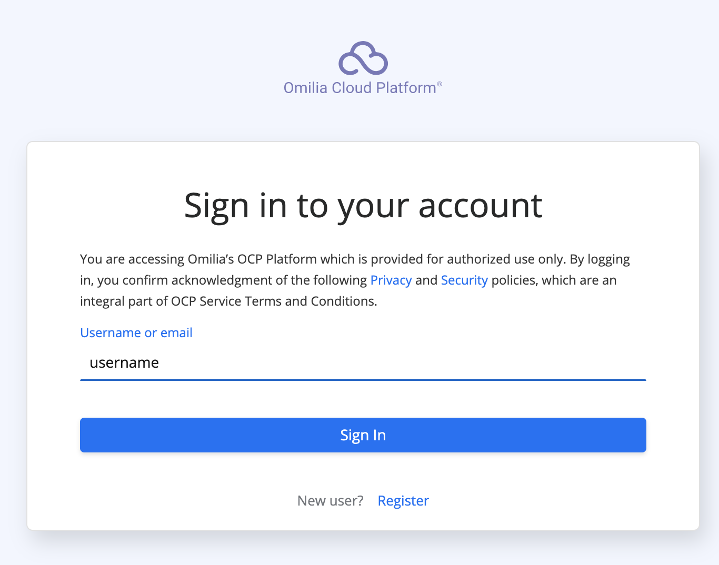The height and width of the screenshot is (565, 719).
Task: Click the blue underline of the username field
Action: click(363, 379)
